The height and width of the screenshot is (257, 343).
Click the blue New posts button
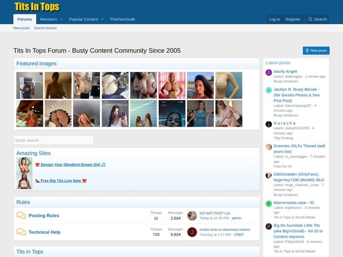pos(316,50)
